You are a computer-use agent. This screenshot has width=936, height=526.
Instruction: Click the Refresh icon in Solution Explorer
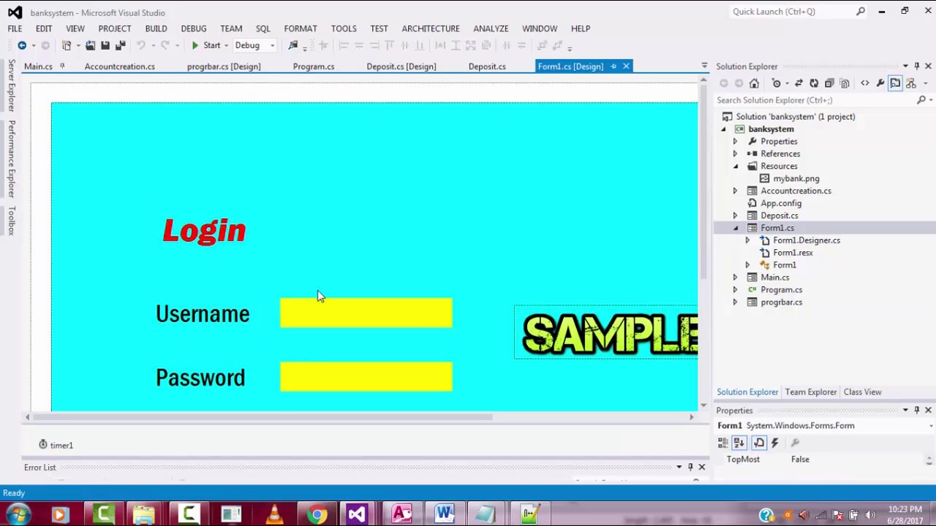[x=814, y=83]
